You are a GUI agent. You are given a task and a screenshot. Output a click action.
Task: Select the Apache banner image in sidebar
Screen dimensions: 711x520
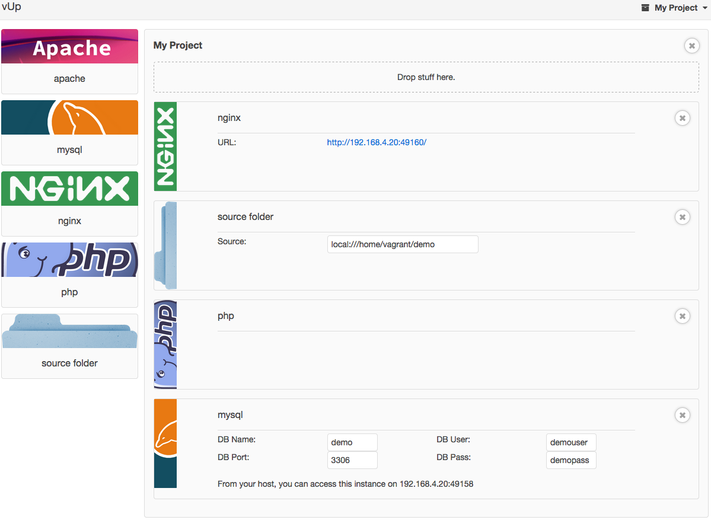tap(70, 46)
